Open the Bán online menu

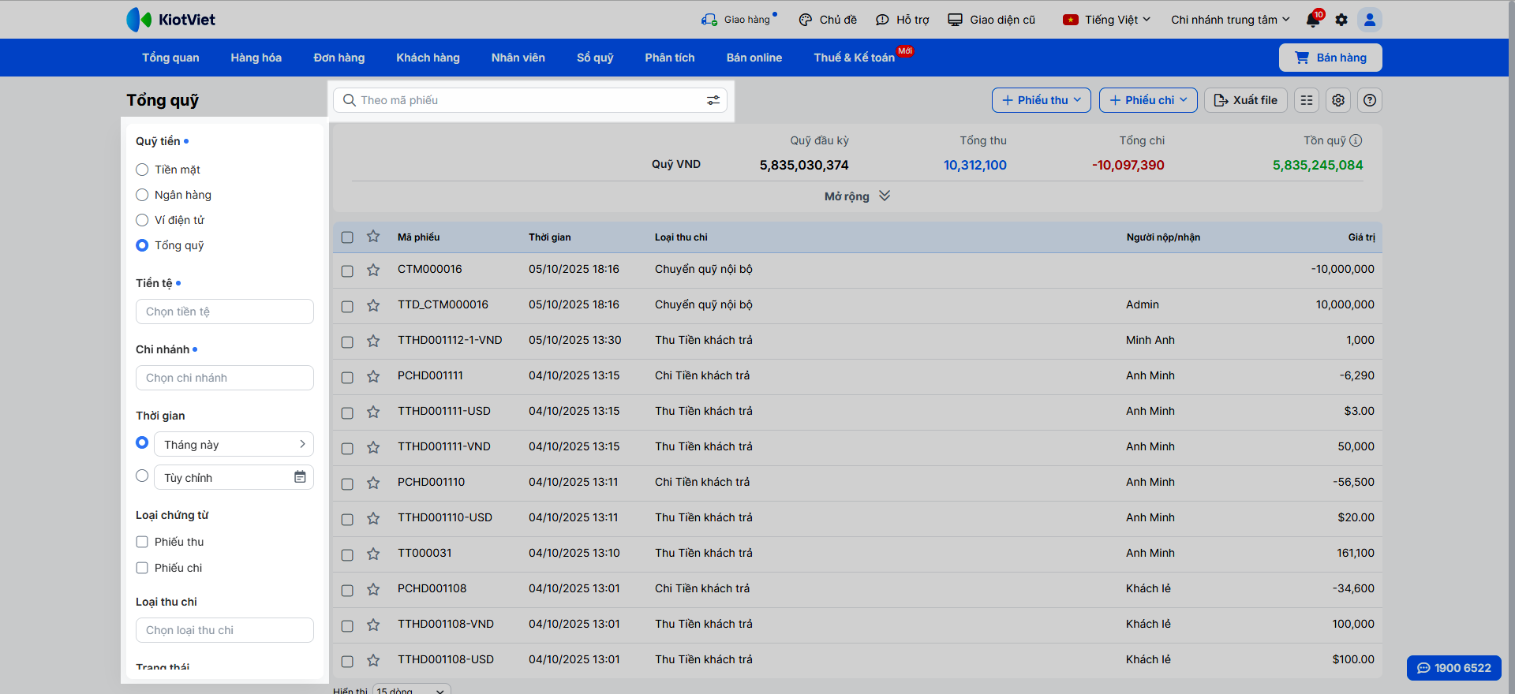click(x=754, y=58)
